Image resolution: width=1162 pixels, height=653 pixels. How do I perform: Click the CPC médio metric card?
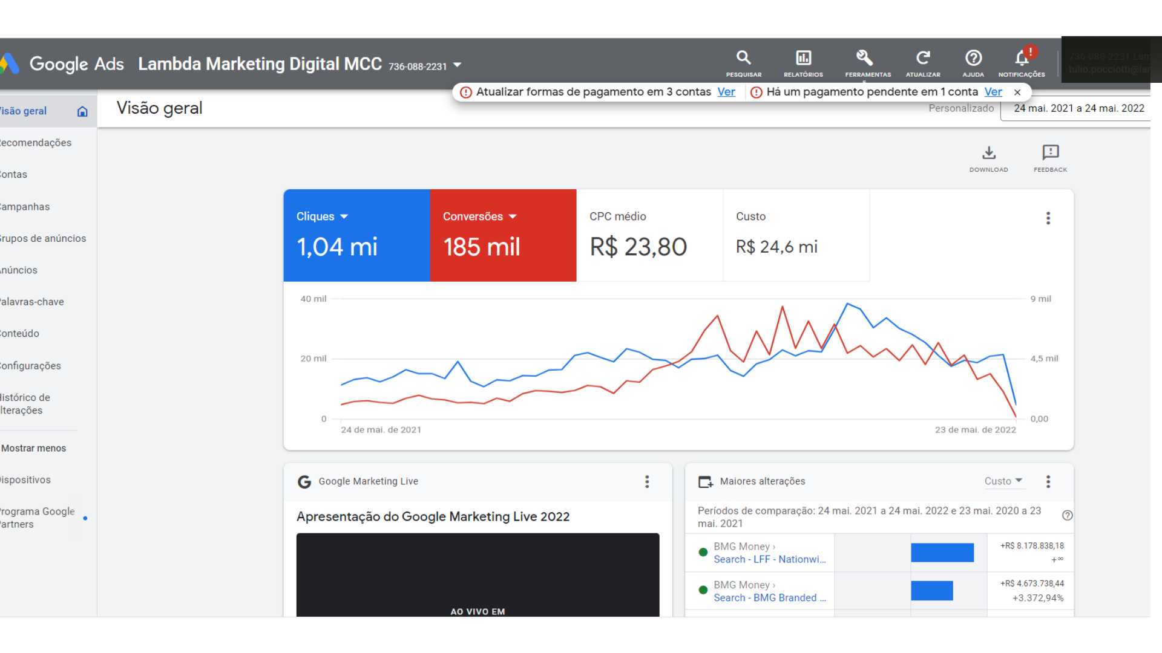(649, 235)
